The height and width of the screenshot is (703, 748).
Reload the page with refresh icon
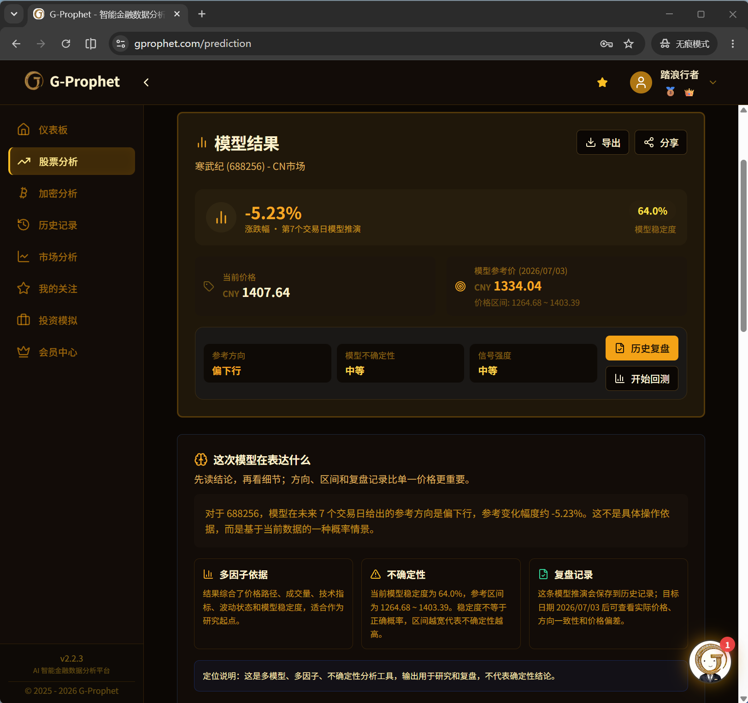[66, 44]
